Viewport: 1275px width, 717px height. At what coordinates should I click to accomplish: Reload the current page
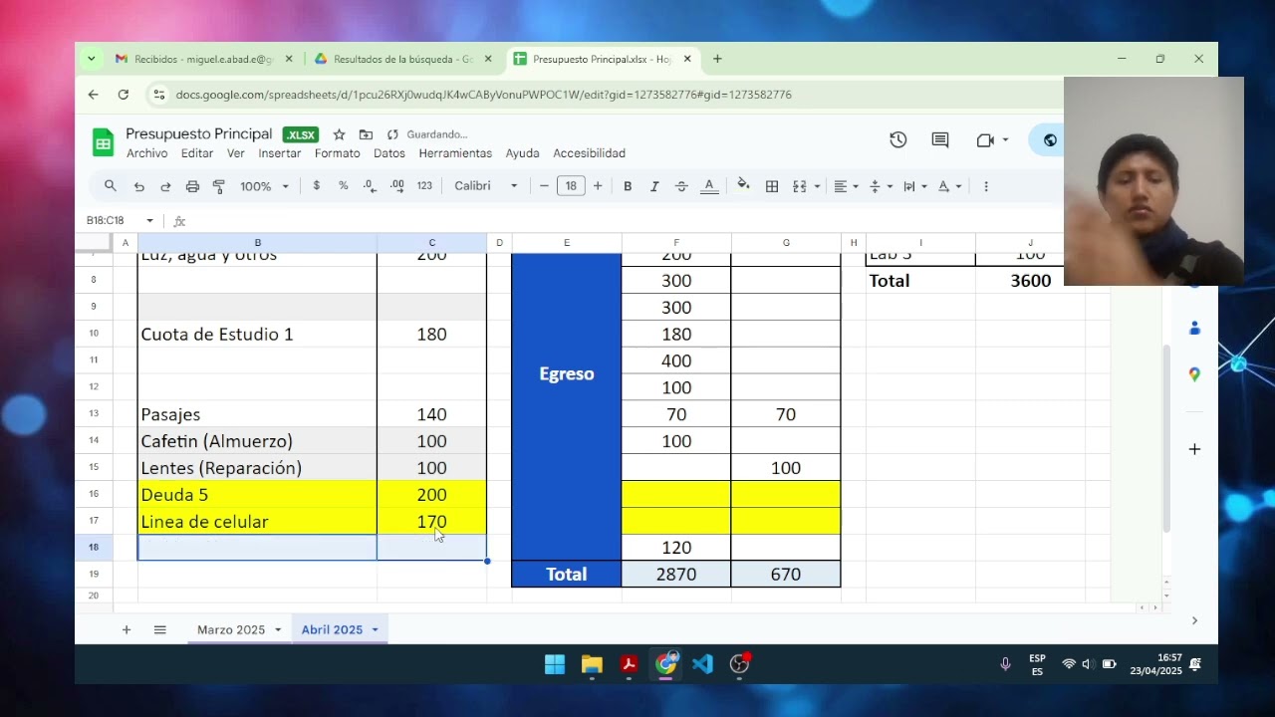[x=124, y=95]
